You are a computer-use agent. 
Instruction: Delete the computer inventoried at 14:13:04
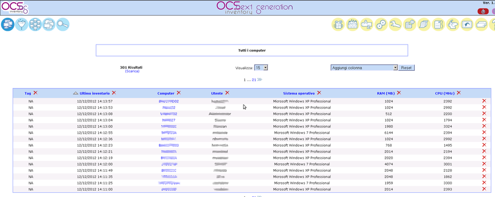point(484,120)
